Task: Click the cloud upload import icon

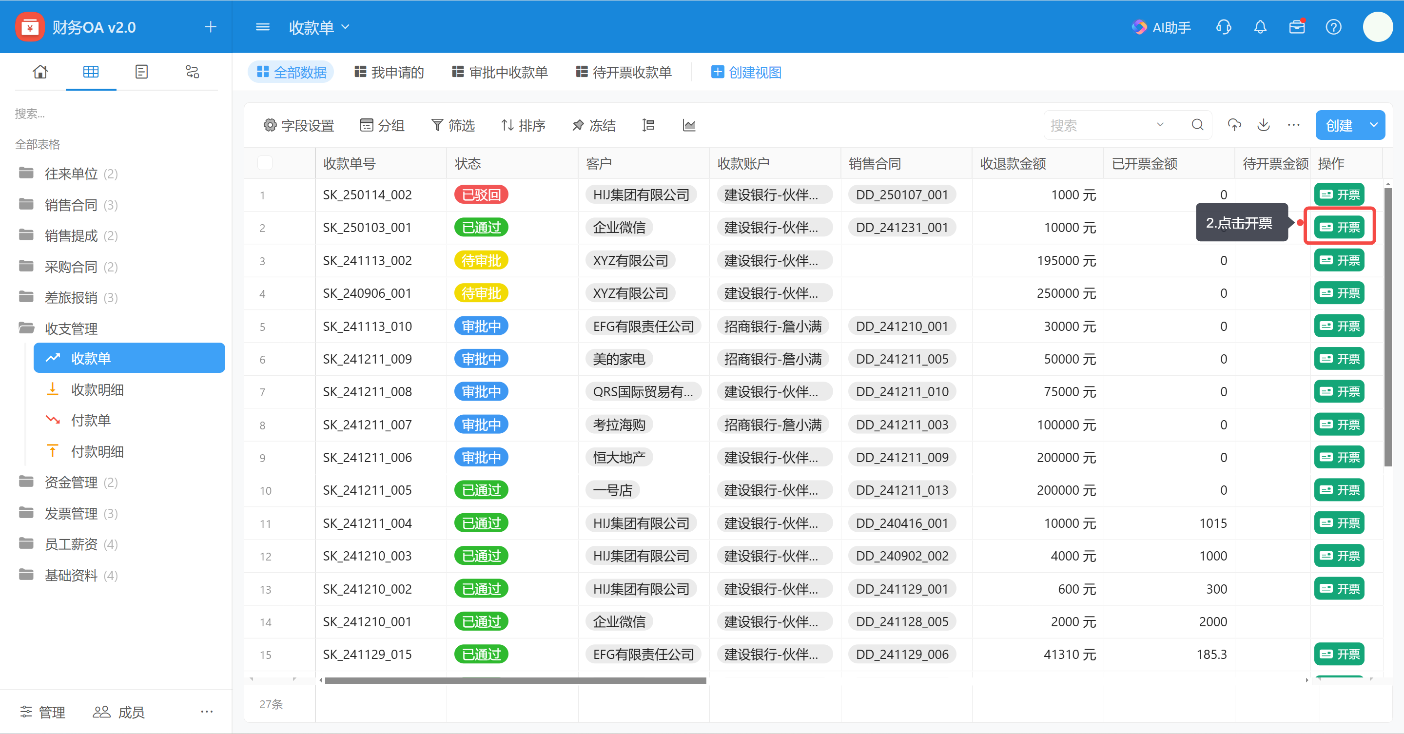Action: click(x=1234, y=125)
